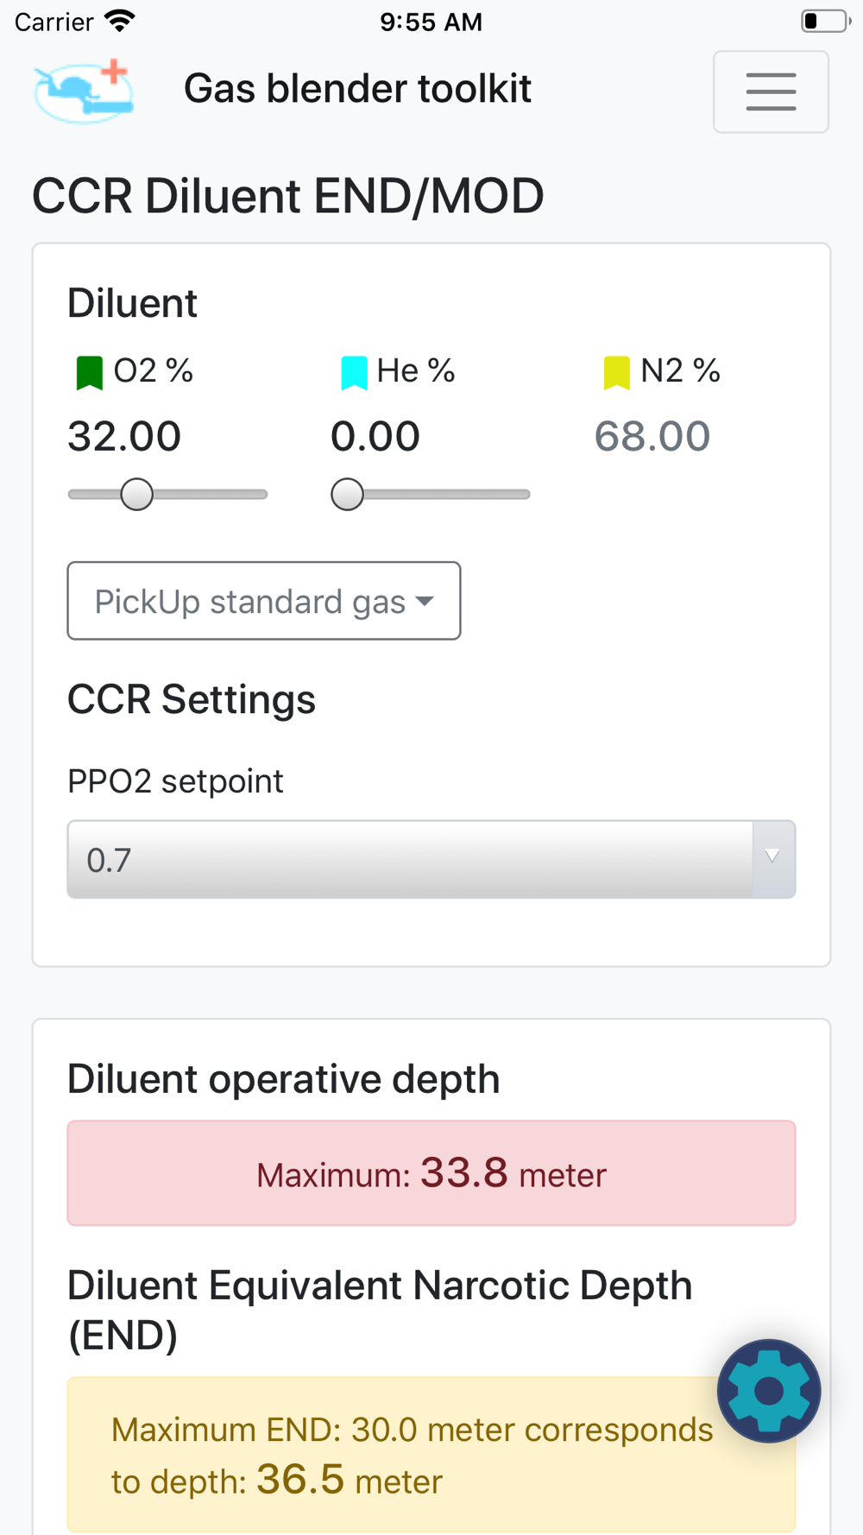Expand the PPO2 setpoint selector

click(x=431, y=859)
